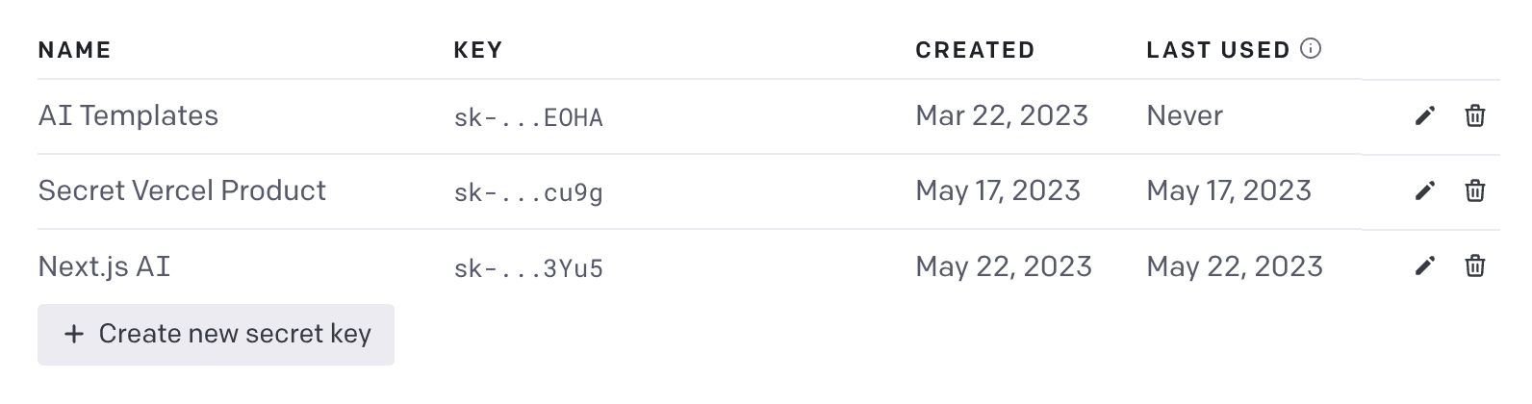Click the key value ending in 3Yu5

(528, 268)
